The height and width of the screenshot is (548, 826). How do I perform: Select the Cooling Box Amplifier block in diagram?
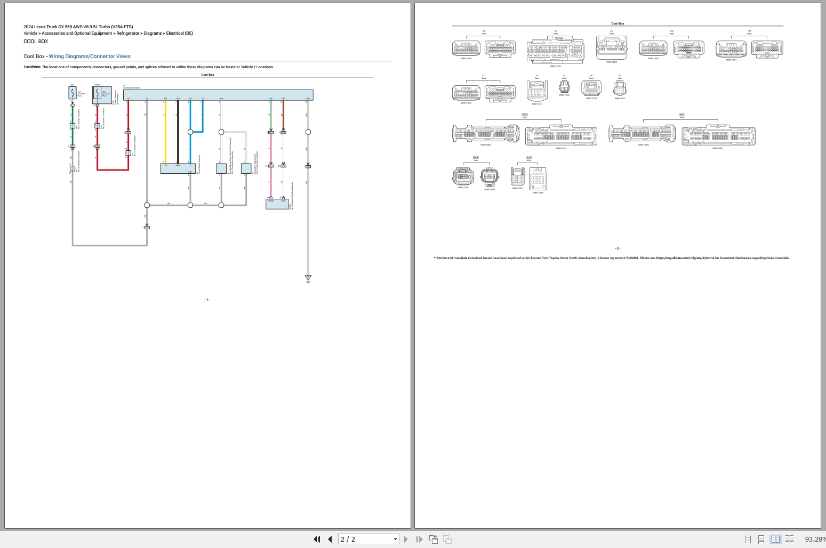(x=219, y=94)
